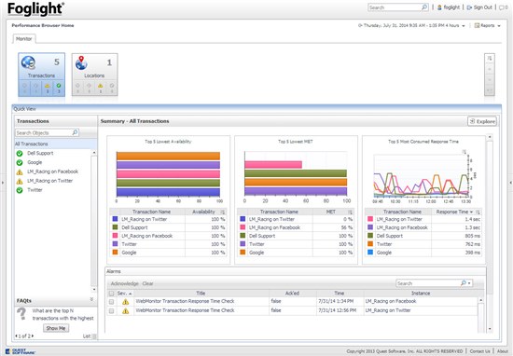Click the warning severity icon in the Twitter alarm row
The width and height of the screenshot is (513, 356).
point(125,311)
